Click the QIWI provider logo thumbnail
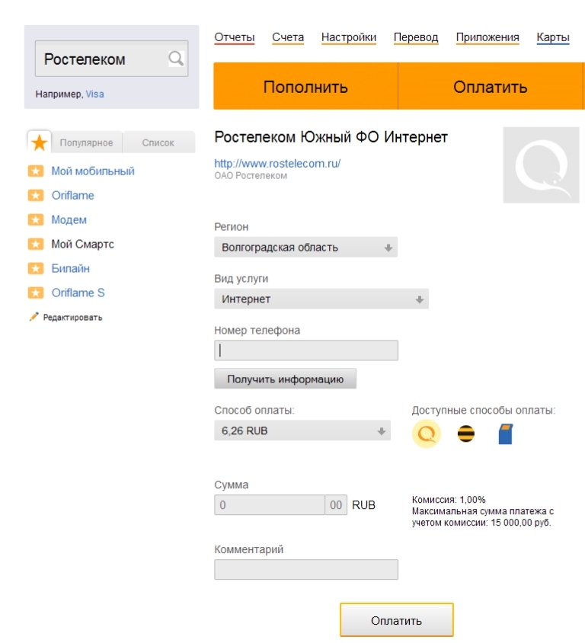Viewport: 585px width, 643px height. pyautogui.click(x=541, y=165)
